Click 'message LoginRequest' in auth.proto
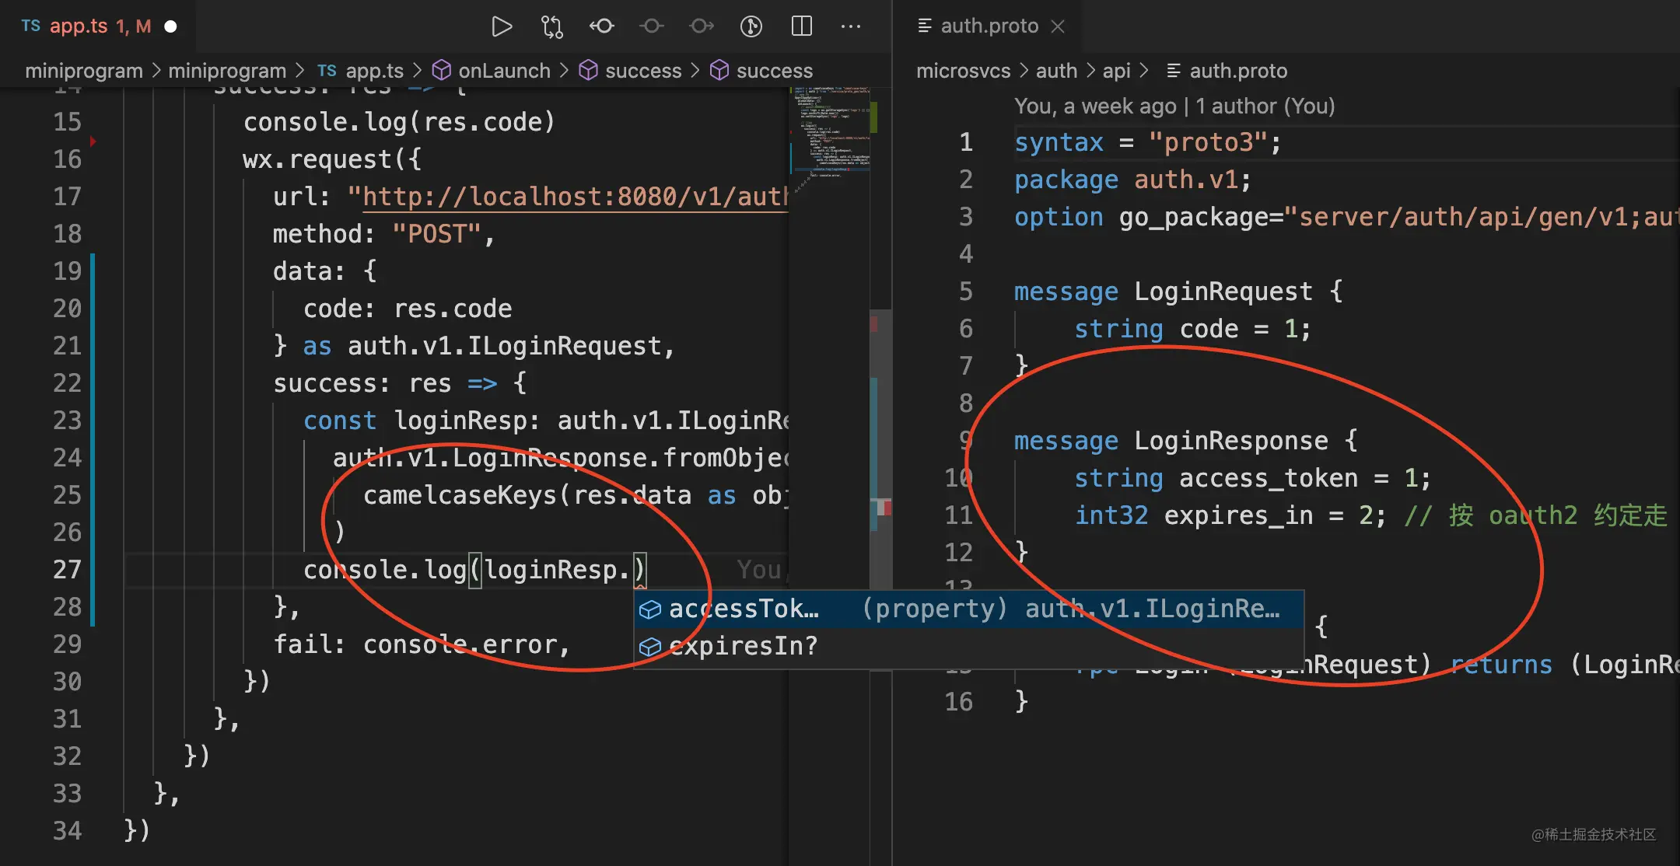Screen dimensions: 1680x866 pos(1163,292)
